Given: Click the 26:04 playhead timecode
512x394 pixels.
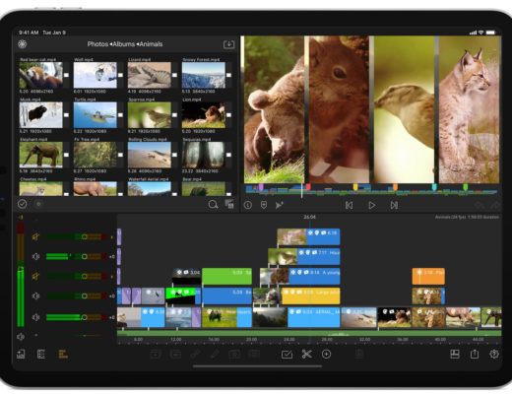Looking at the screenshot, I should [x=309, y=217].
